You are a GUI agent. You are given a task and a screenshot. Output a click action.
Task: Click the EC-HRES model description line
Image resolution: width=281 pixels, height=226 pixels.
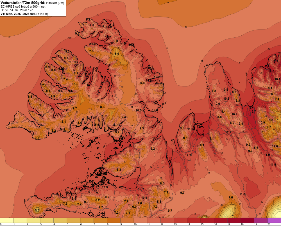pyautogui.click(x=23, y=7)
